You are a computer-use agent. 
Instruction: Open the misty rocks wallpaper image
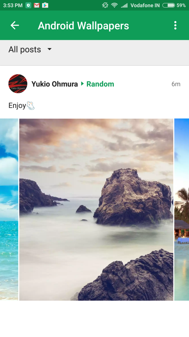pyautogui.click(x=96, y=210)
